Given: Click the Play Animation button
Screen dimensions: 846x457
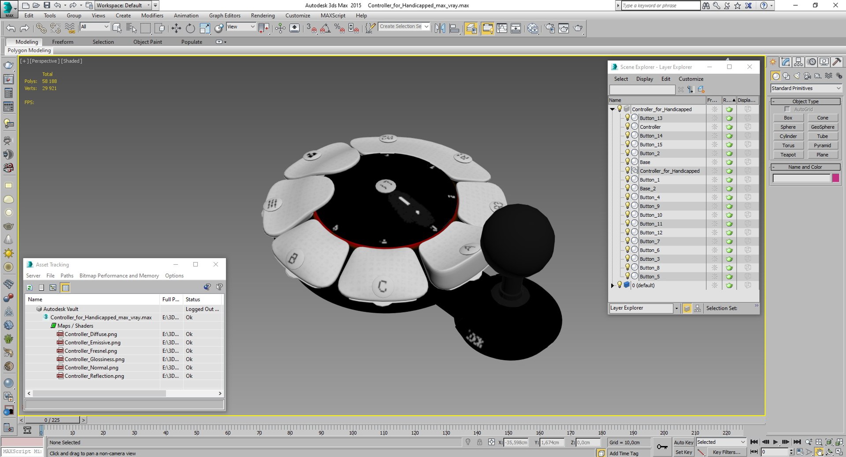Looking at the screenshot, I should click(775, 442).
